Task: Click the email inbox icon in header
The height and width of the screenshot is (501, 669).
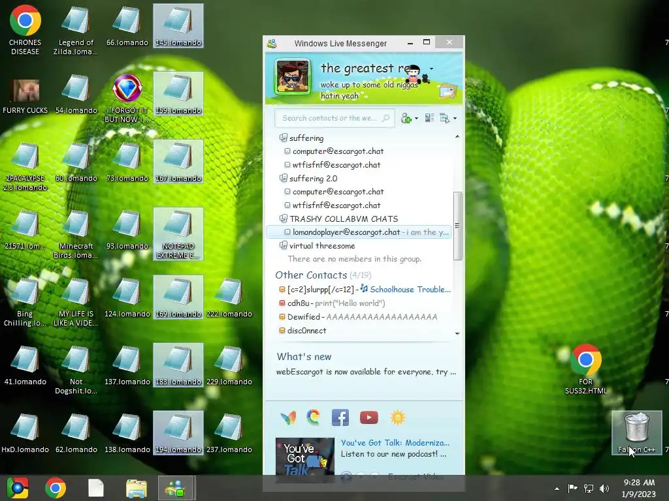Action: click(x=448, y=91)
